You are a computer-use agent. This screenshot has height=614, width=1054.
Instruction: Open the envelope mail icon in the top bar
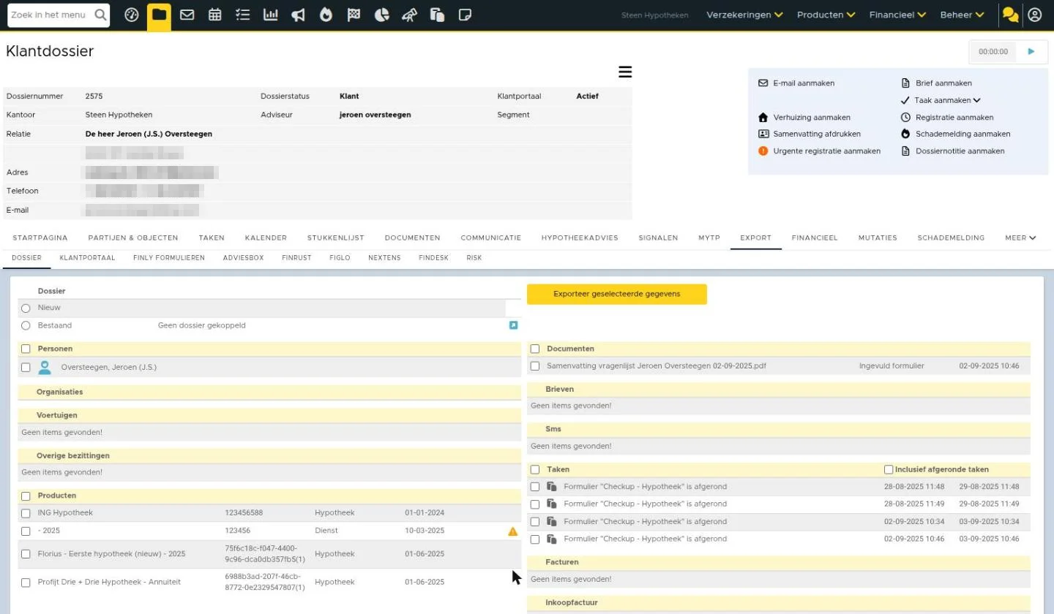click(187, 15)
